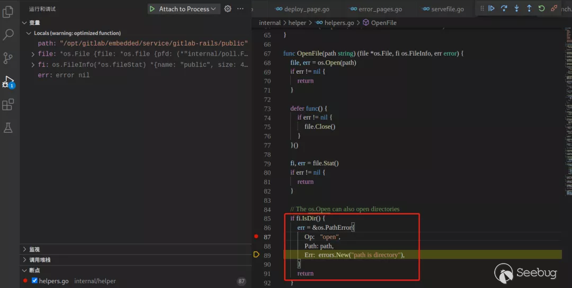
Task: Click the os.Open comment line
Action: [x=345, y=209]
